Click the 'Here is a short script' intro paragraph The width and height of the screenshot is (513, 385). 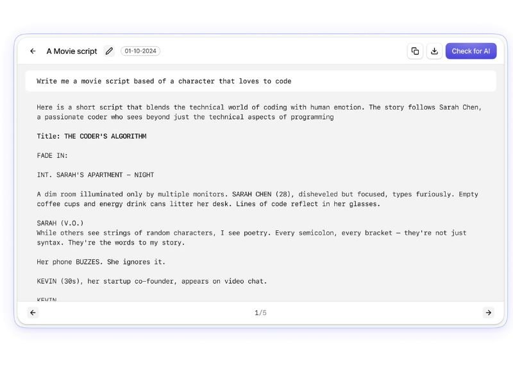click(x=259, y=112)
